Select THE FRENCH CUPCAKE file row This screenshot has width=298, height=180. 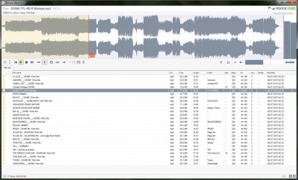[x=149, y=153]
